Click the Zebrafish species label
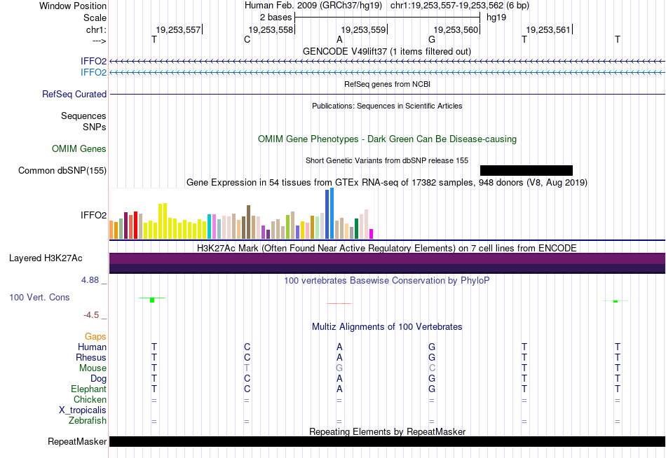666x458 pixels. (88, 421)
